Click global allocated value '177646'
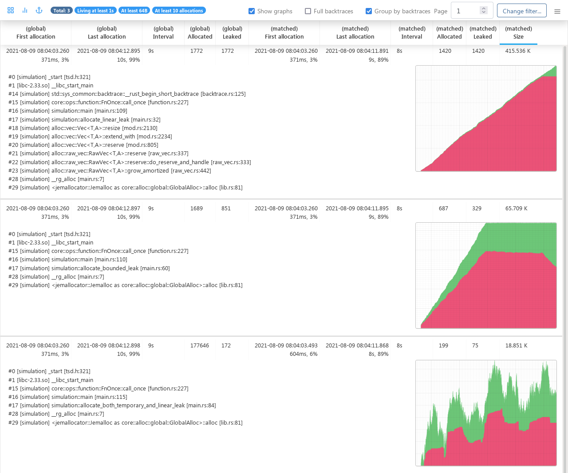This screenshot has height=473, width=568. pos(200,345)
